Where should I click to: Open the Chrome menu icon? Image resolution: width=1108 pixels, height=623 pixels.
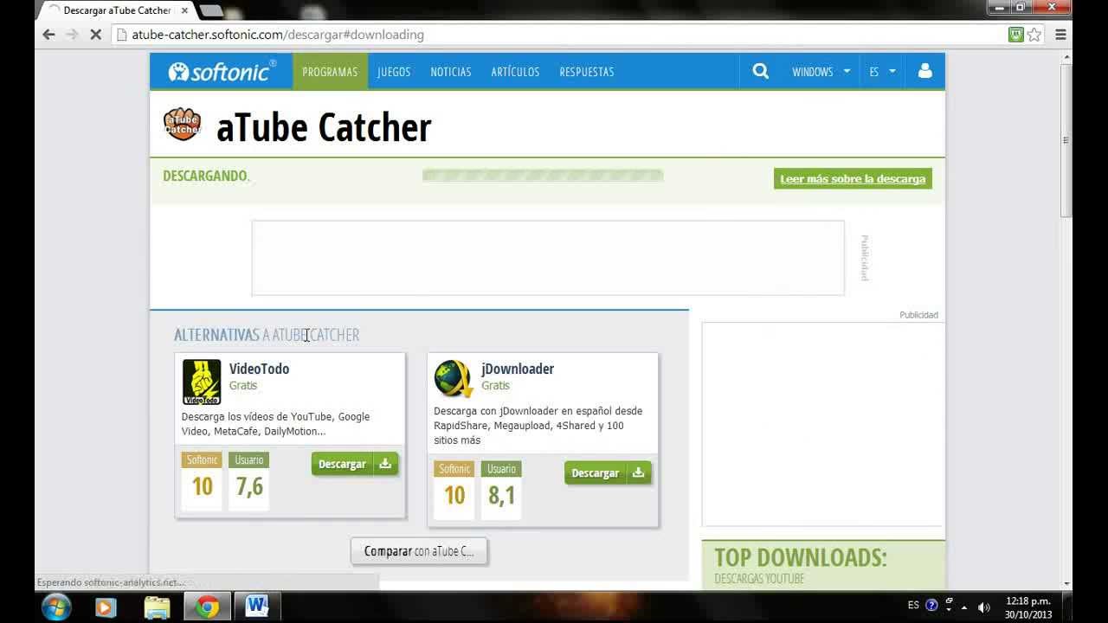coord(1060,35)
